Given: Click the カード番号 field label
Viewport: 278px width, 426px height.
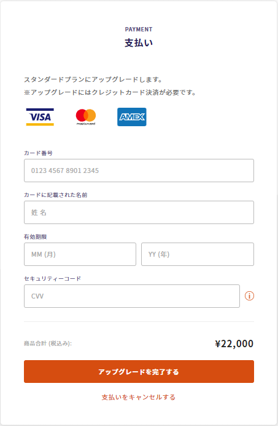Looking at the screenshot, I should (38, 153).
